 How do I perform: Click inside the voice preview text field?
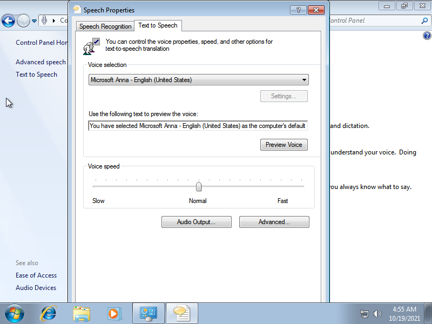click(x=198, y=126)
